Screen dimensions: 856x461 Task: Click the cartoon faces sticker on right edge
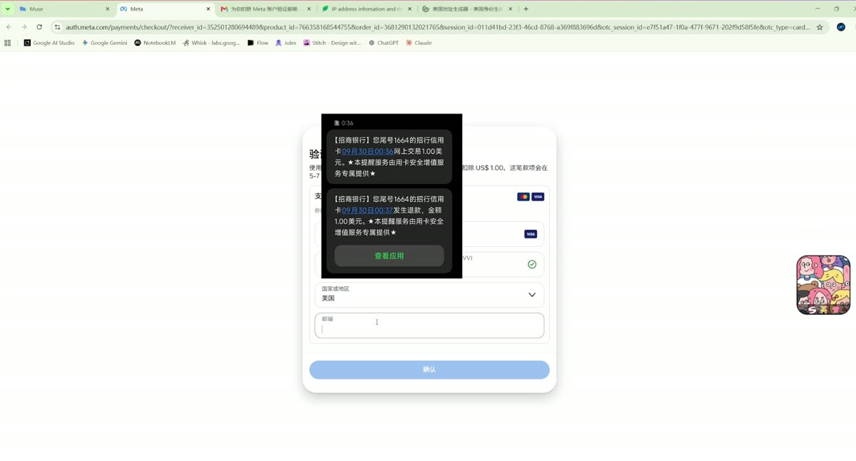[x=823, y=285]
